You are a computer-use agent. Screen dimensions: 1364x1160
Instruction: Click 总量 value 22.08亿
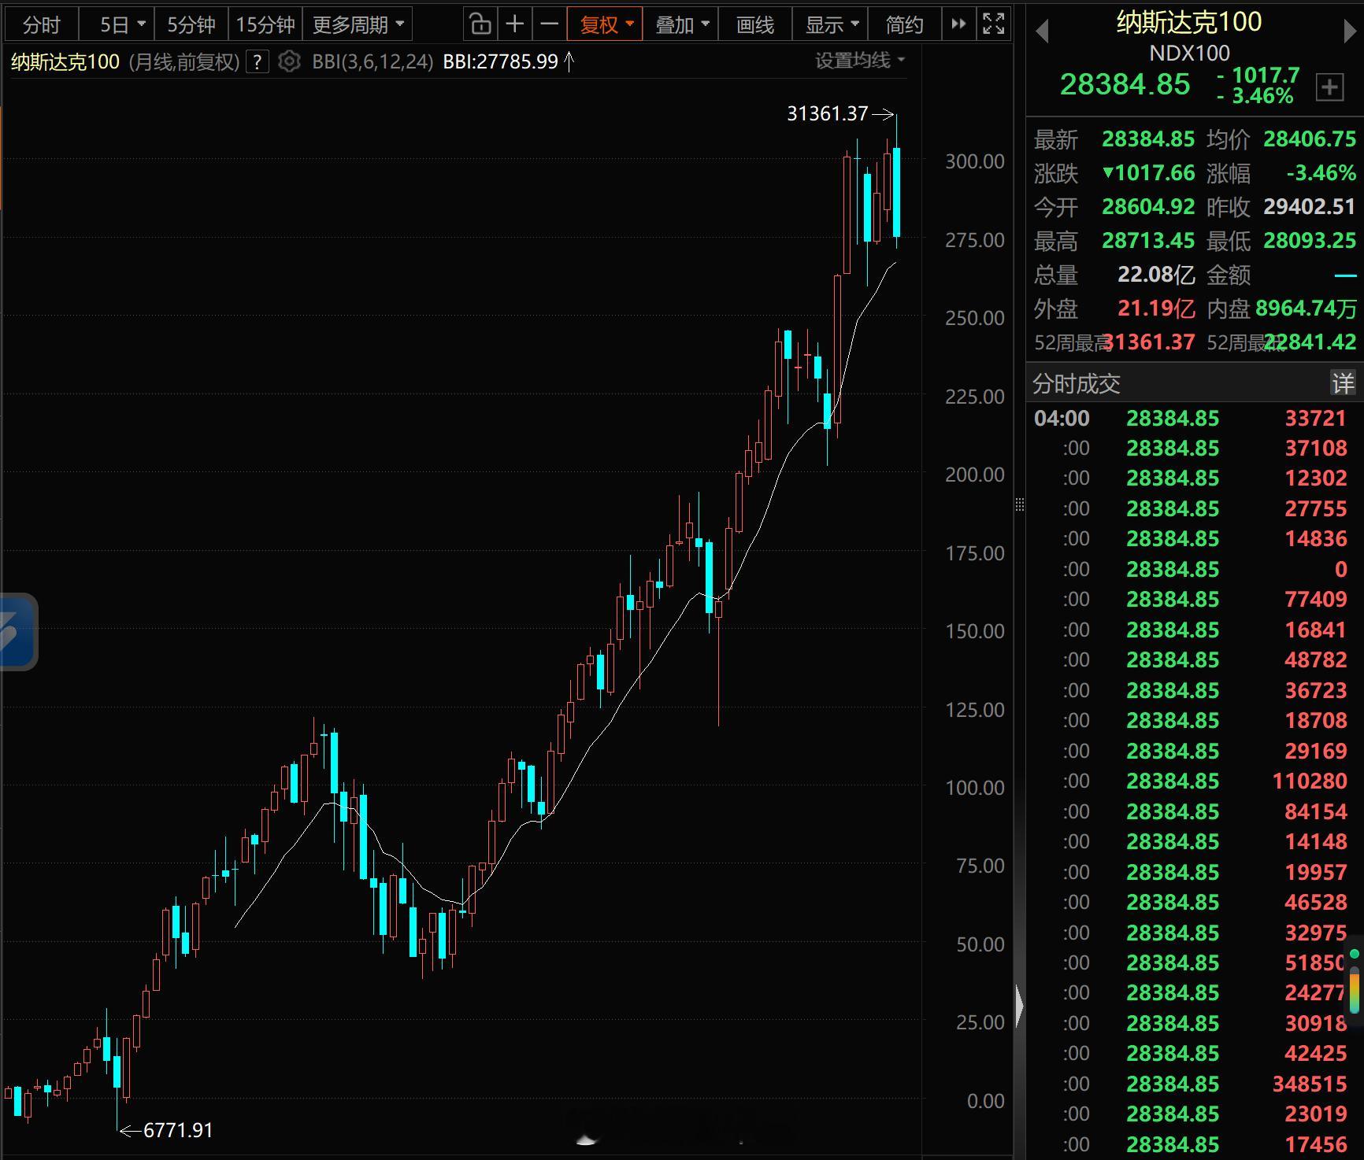coord(1156,275)
